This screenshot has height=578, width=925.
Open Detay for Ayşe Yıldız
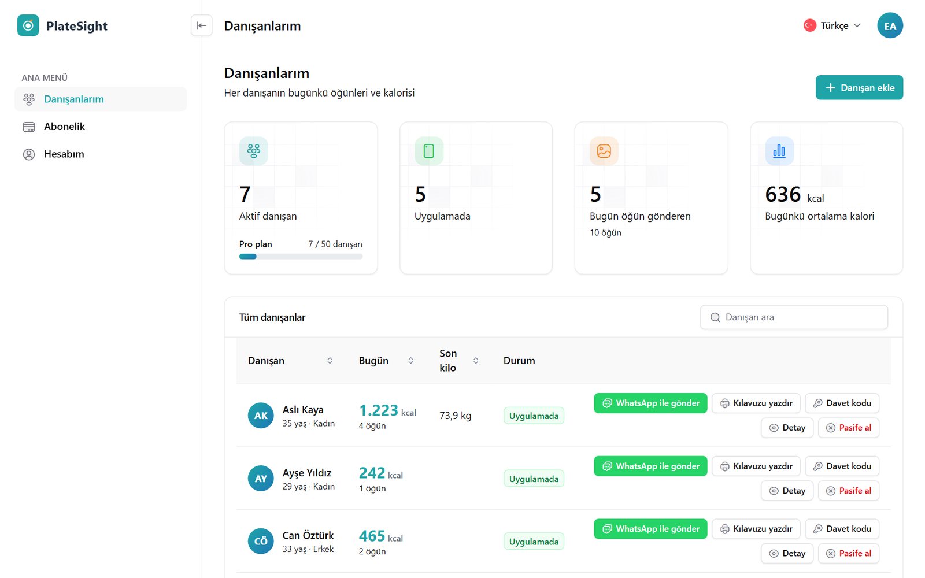click(x=787, y=491)
